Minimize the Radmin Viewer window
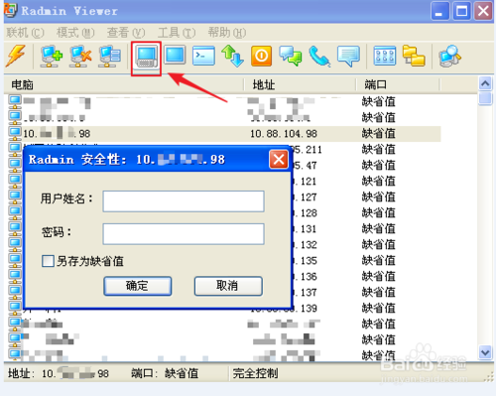Image resolution: width=496 pixels, height=396 pixels. 439,11
